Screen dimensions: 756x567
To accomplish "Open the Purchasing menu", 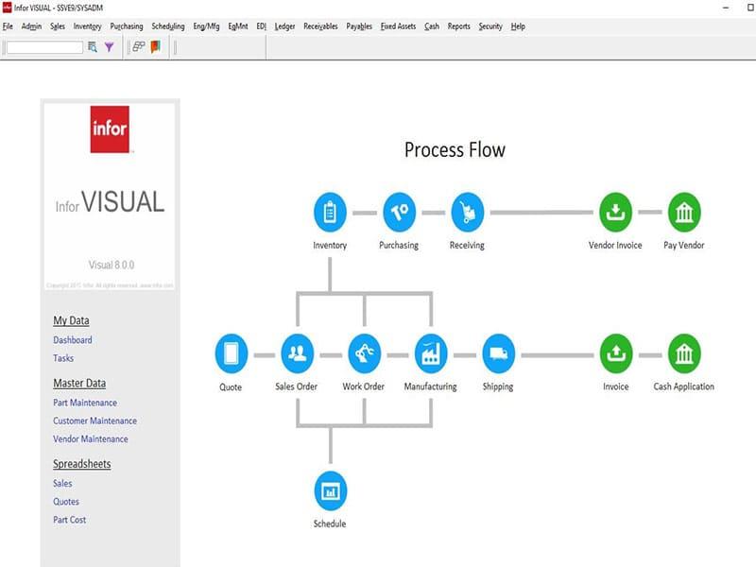I will (127, 26).
